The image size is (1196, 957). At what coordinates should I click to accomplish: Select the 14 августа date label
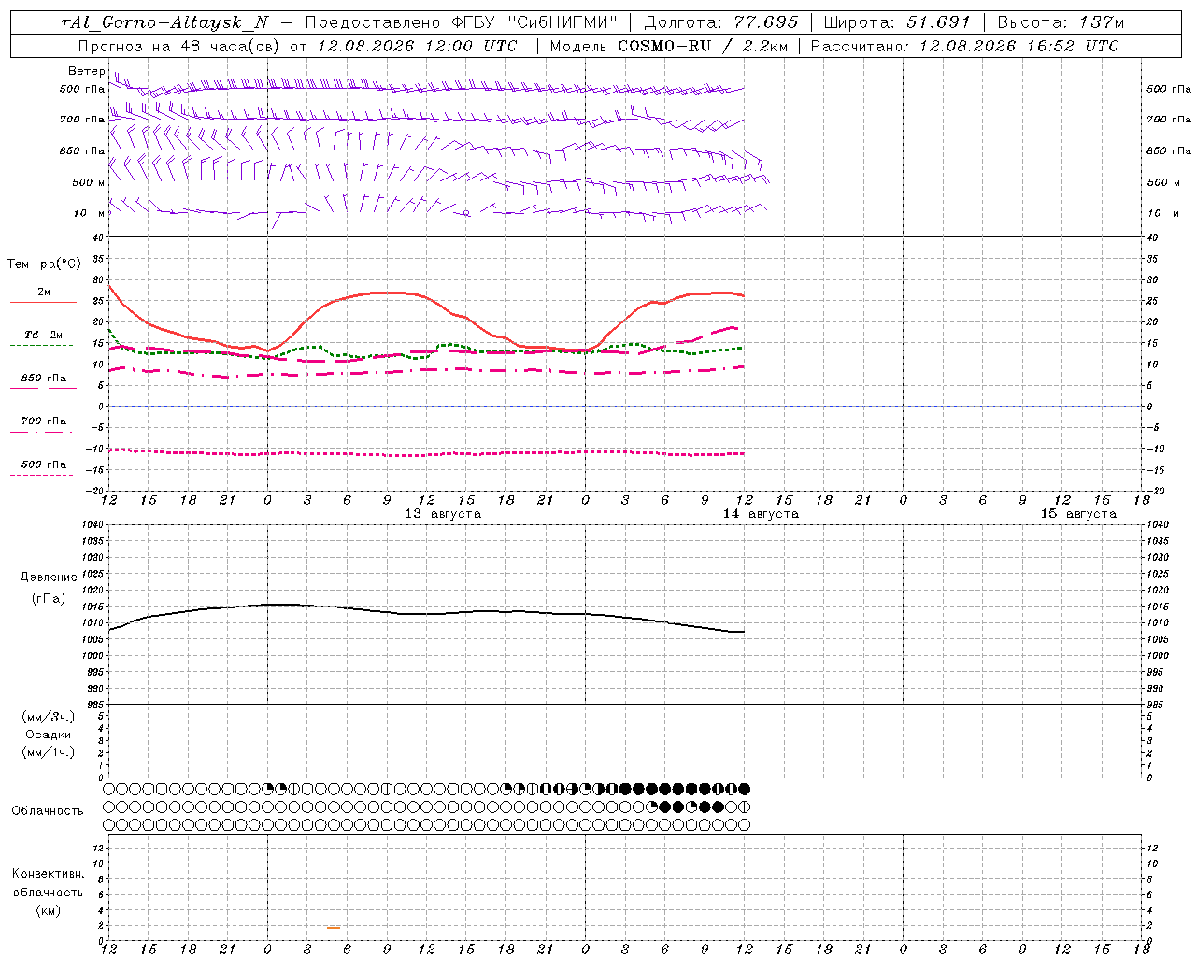pos(761,513)
